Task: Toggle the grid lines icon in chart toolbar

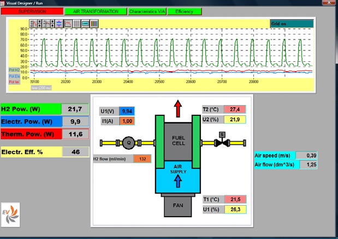Action: pyautogui.click(x=76, y=24)
